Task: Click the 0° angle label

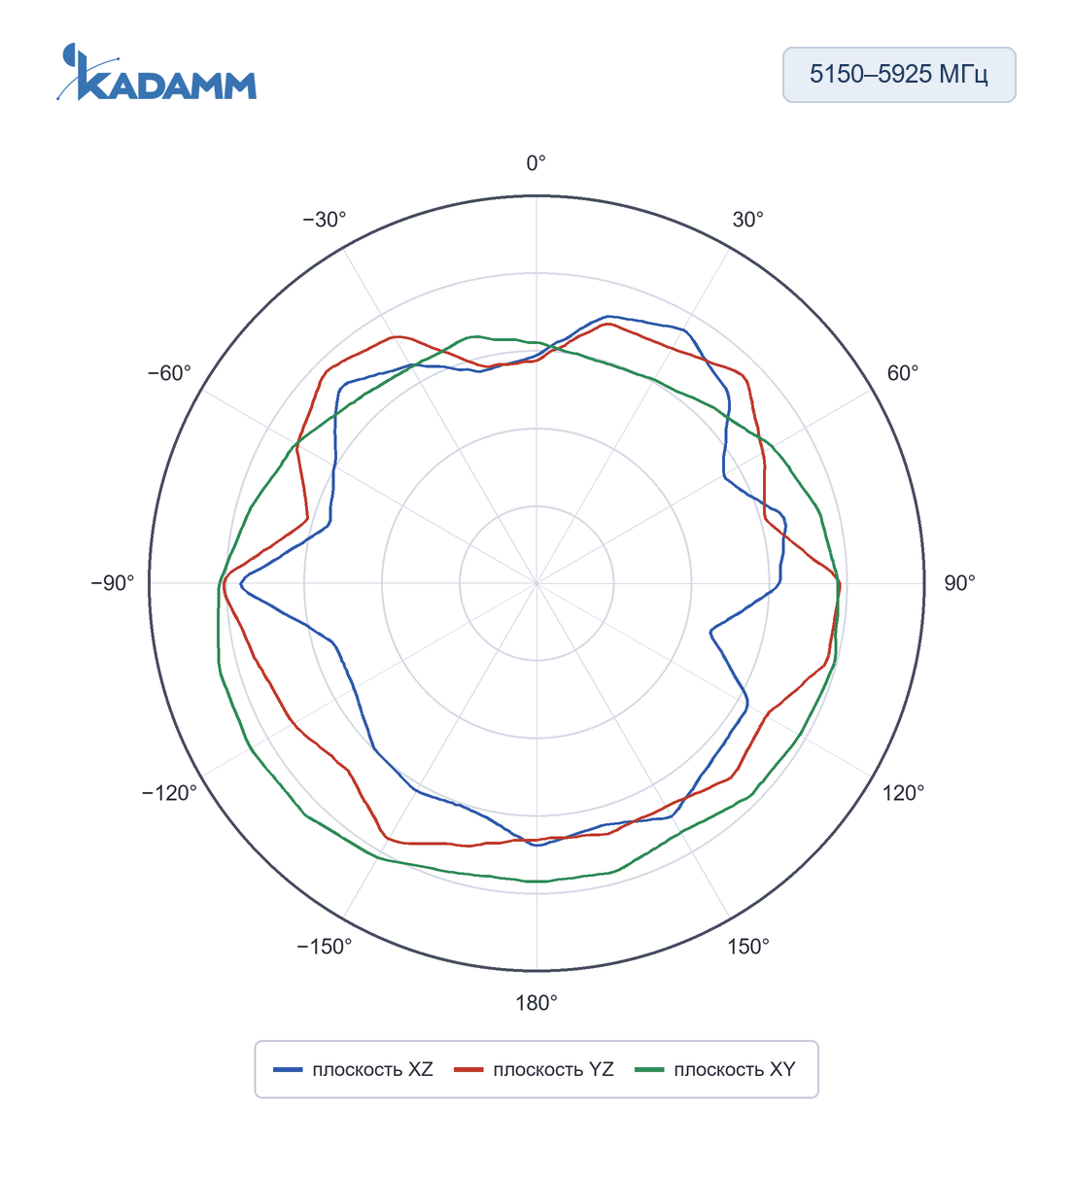Action: pyautogui.click(x=536, y=163)
